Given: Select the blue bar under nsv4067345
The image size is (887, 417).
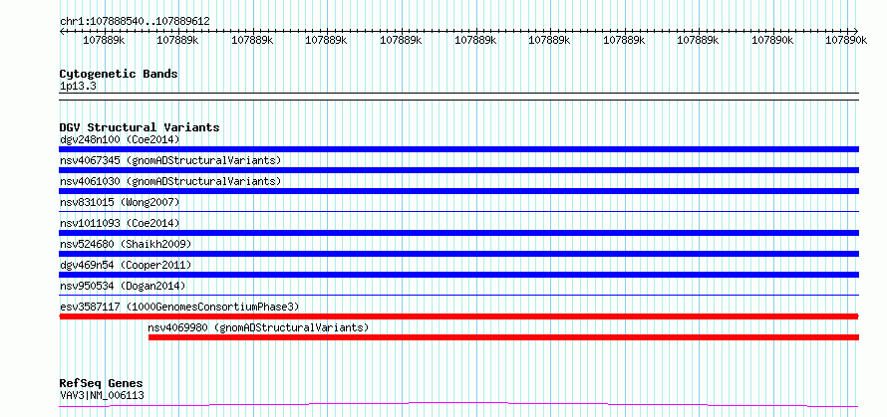Looking at the screenshot, I should 458,170.
